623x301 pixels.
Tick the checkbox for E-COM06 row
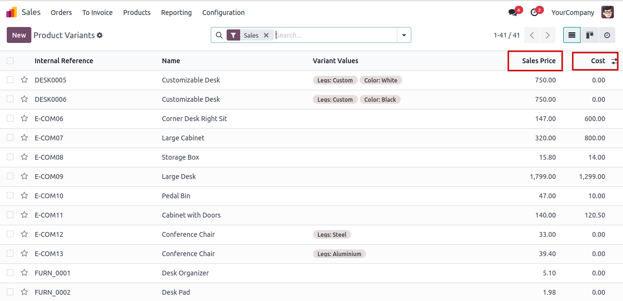[10, 119]
